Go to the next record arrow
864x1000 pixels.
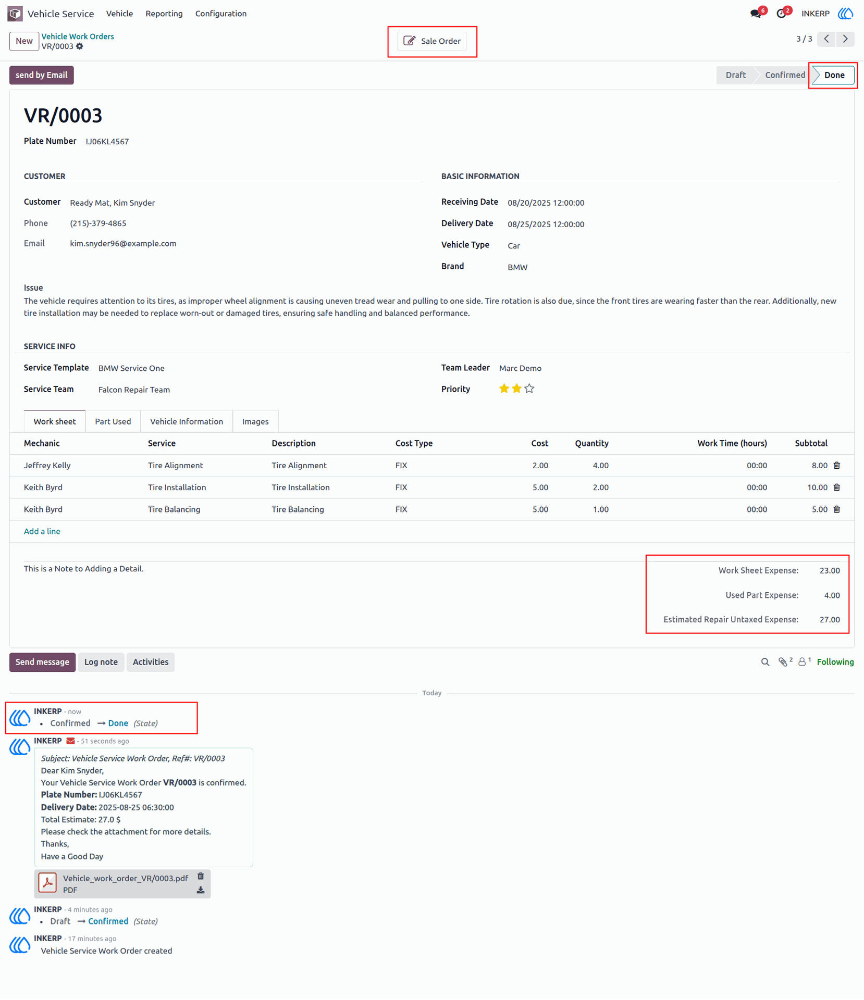(x=845, y=39)
